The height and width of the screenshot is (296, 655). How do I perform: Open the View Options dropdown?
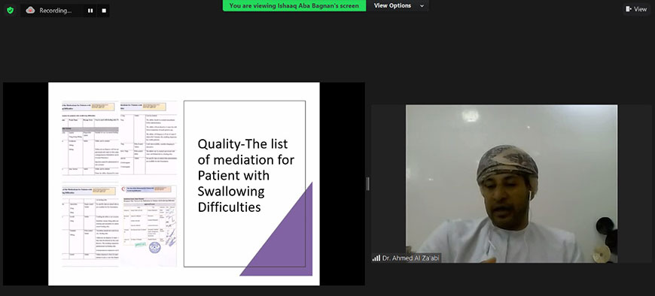point(398,6)
